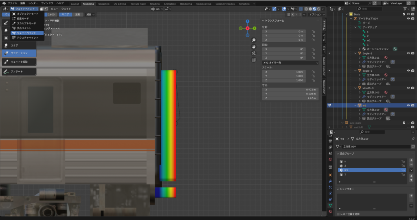Enable the add rest position checkbox

pos(338,214)
